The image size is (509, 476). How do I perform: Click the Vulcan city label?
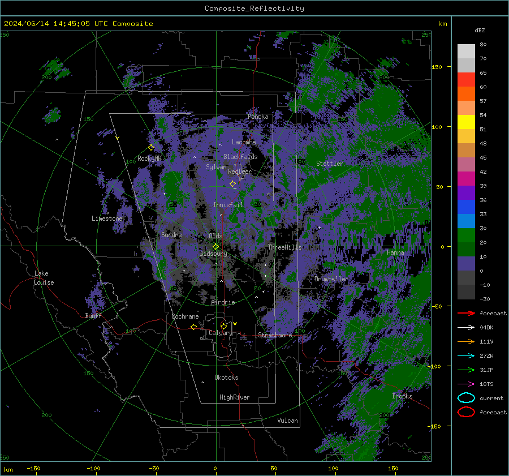[287, 421]
